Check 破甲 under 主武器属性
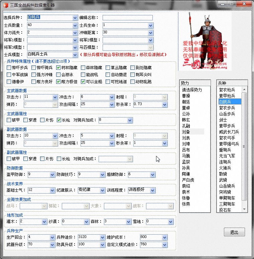The width and height of the screenshot is (254, 259). pyautogui.click(x=9, y=120)
